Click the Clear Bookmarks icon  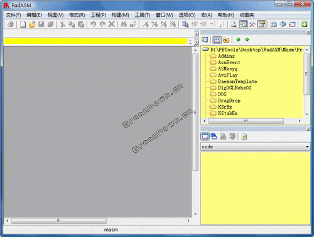coord(173,25)
